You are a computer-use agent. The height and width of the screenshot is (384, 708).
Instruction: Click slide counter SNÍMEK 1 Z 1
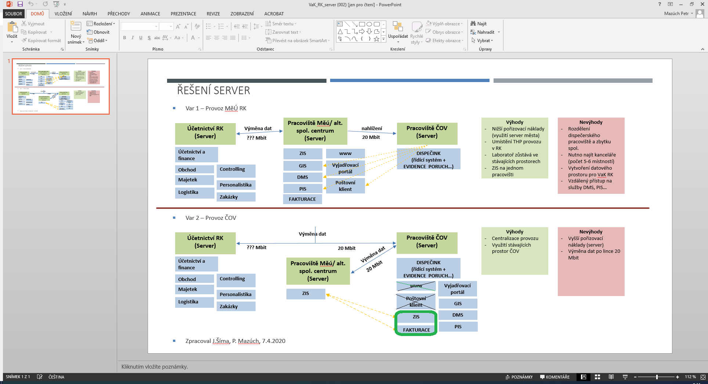click(x=18, y=377)
